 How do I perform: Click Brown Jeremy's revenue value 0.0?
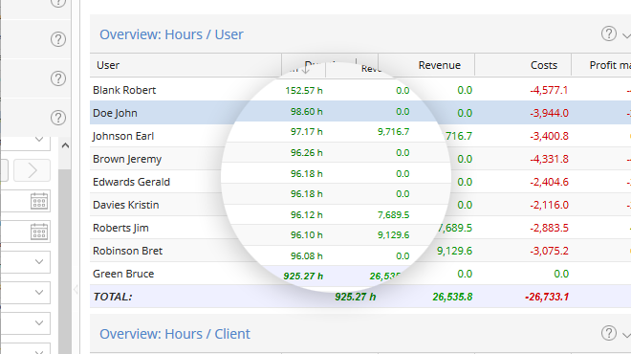(x=465, y=159)
